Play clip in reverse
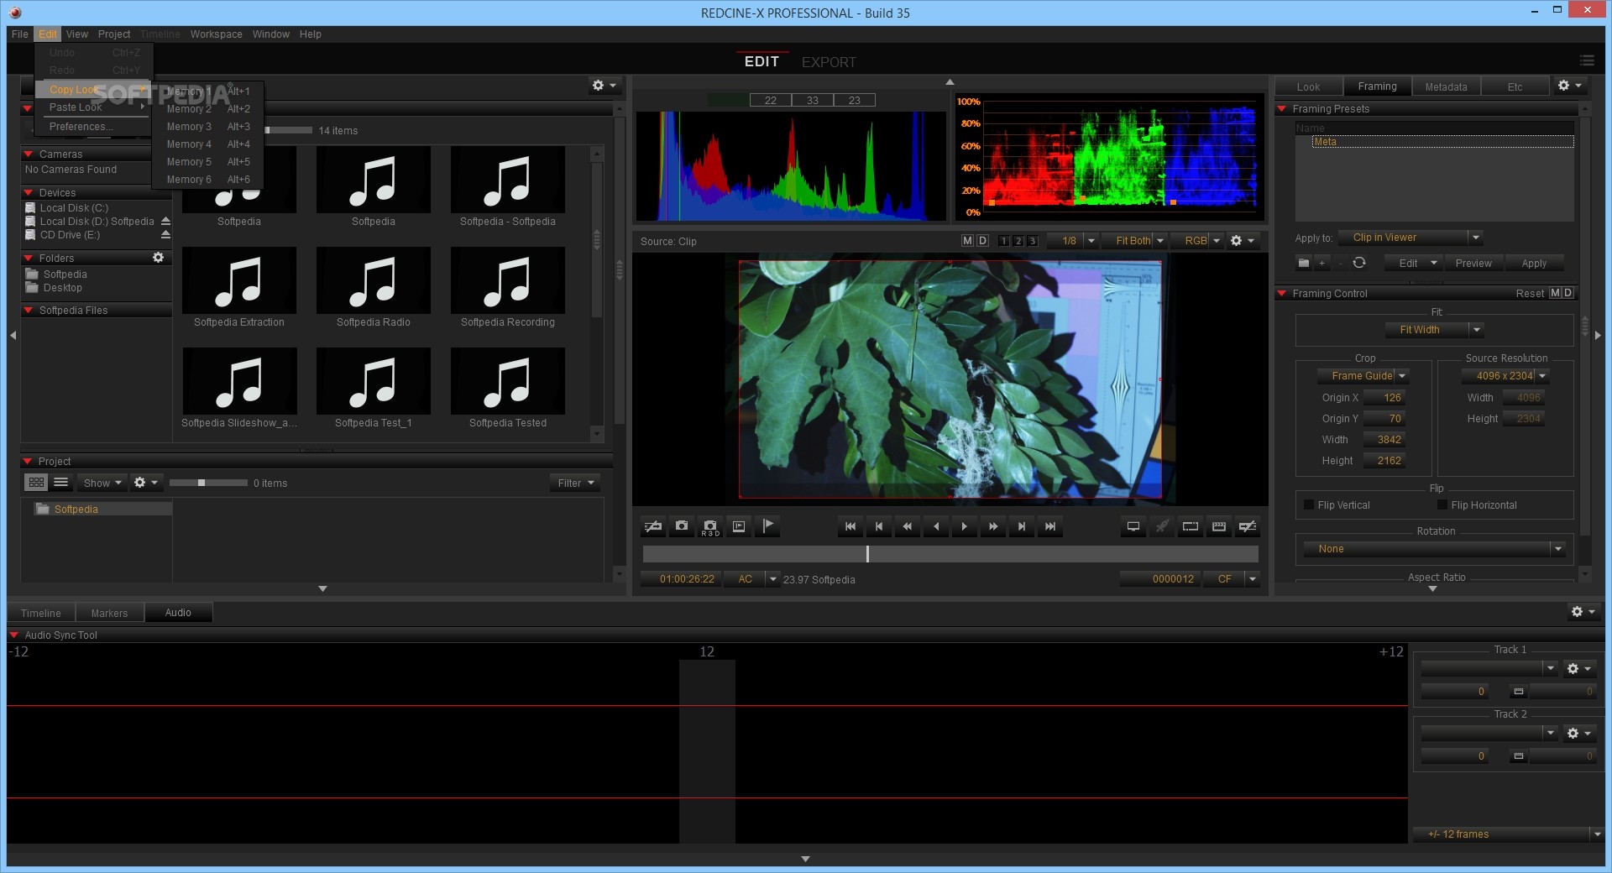The image size is (1612, 873). [936, 526]
